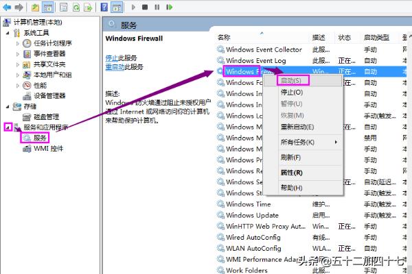Viewport: 412px width, 274px height.
Task: Click the refresh toolbar icon
Action: click(x=75, y=8)
